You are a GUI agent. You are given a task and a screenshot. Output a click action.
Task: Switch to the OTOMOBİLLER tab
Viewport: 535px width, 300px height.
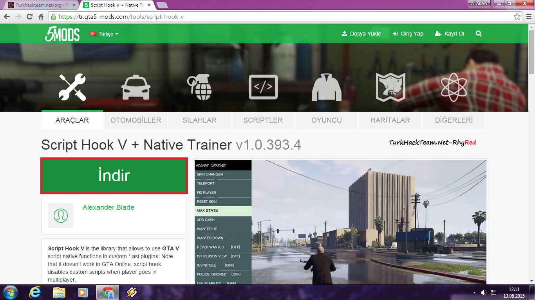click(136, 120)
